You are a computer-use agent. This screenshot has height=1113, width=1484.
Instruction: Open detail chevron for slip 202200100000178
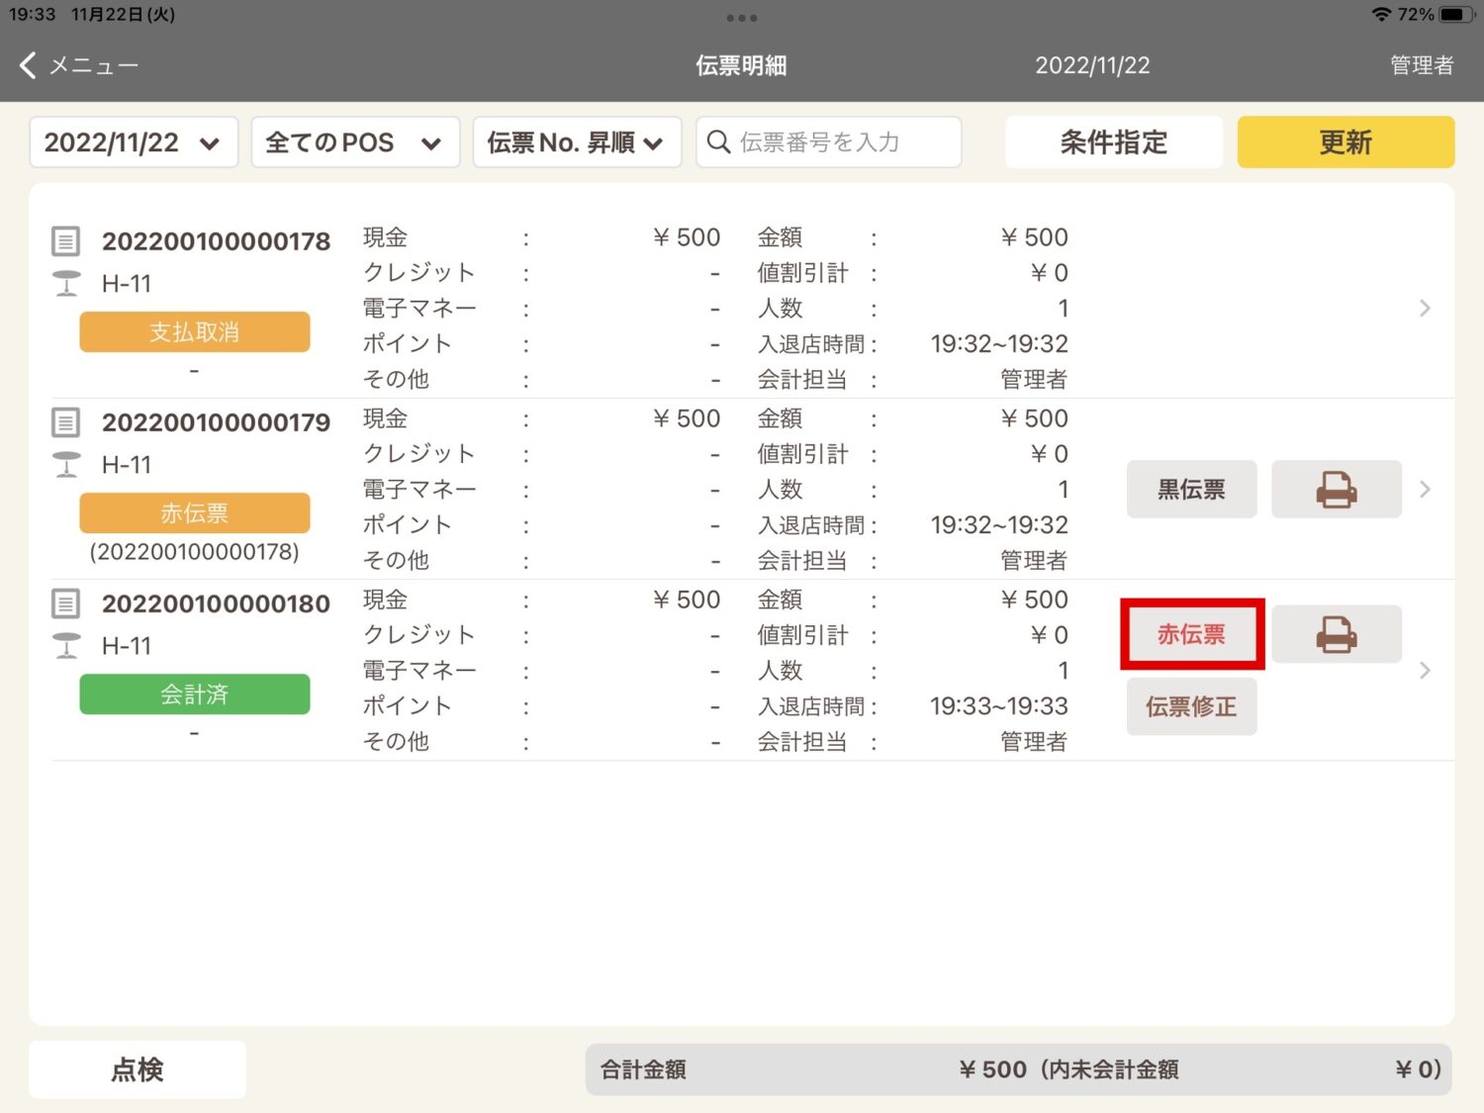pos(1425,308)
